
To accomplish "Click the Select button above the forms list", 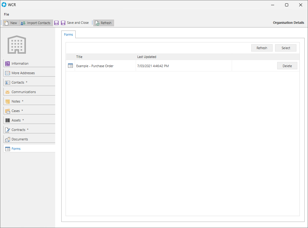I will [x=286, y=48].
